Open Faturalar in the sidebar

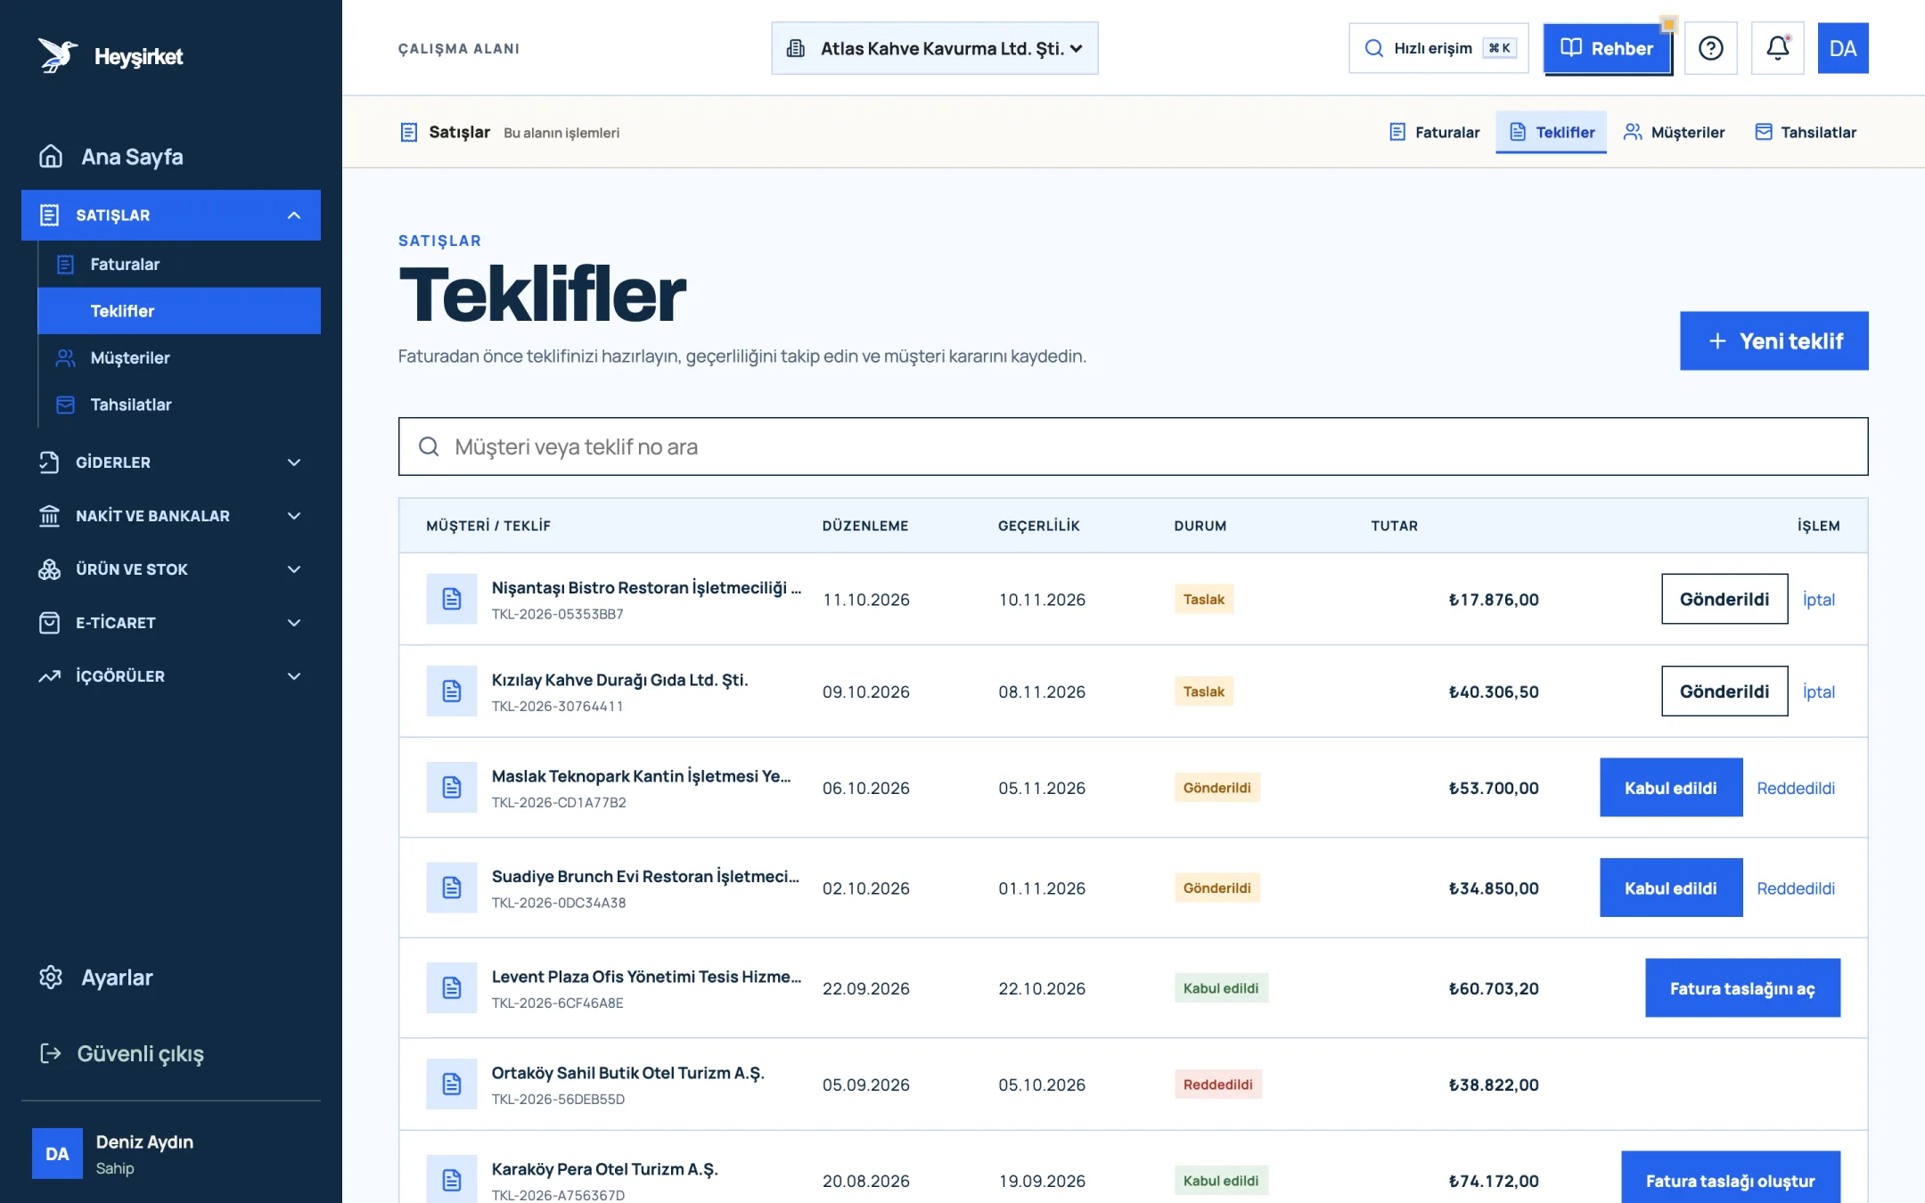(x=179, y=264)
